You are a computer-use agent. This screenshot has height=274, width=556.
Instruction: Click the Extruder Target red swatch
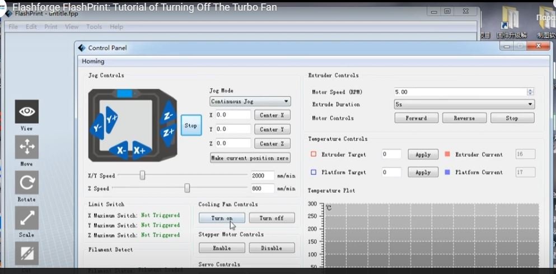pos(314,155)
